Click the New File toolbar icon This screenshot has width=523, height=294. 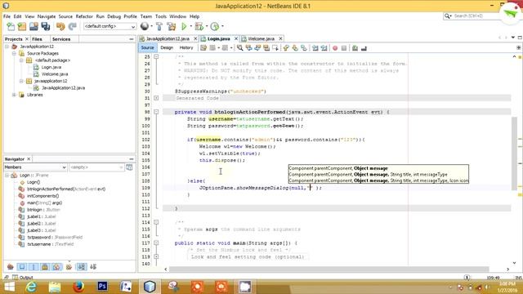(x=11, y=26)
